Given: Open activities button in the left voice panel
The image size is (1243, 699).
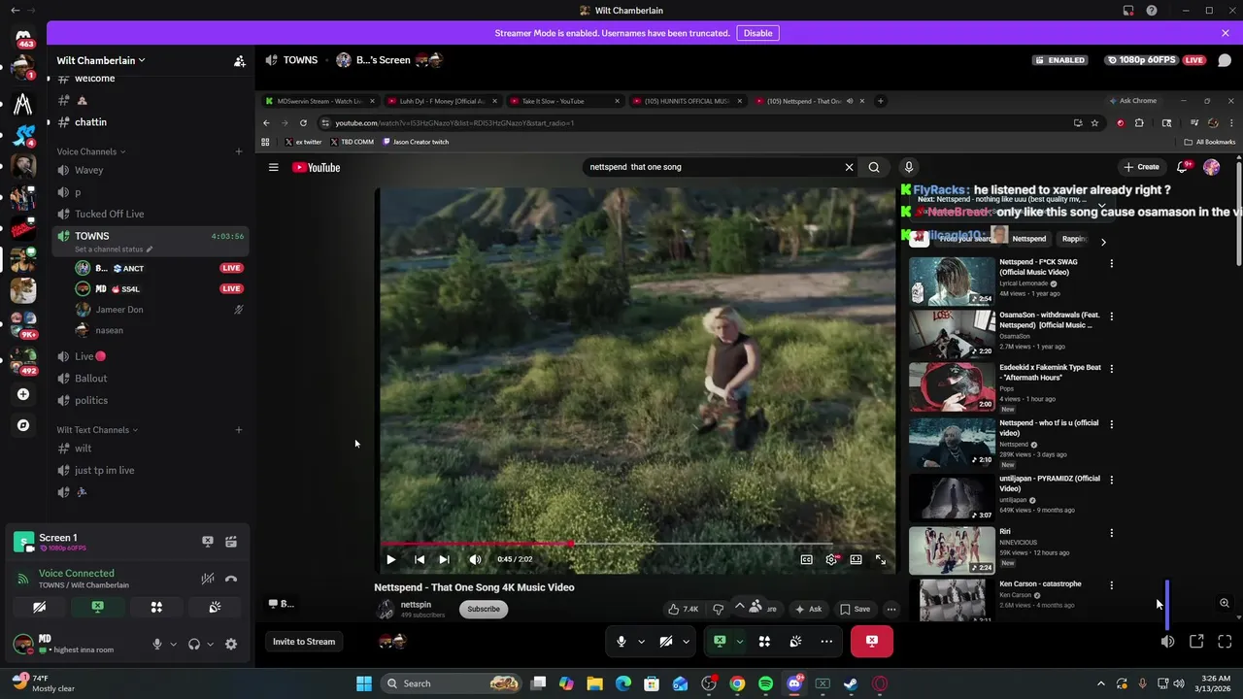Looking at the screenshot, I should click(x=156, y=607).
